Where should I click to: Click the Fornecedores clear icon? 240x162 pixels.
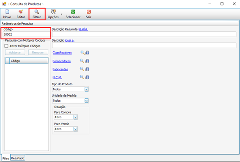pos(87,61)
